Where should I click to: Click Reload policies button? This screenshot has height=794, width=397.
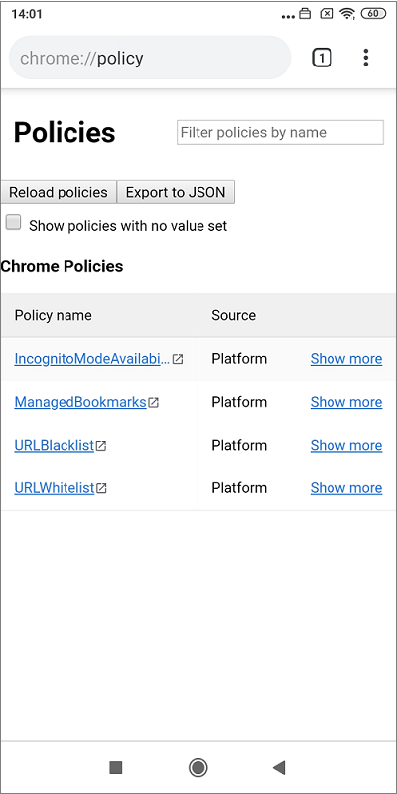tap(59, 192)
